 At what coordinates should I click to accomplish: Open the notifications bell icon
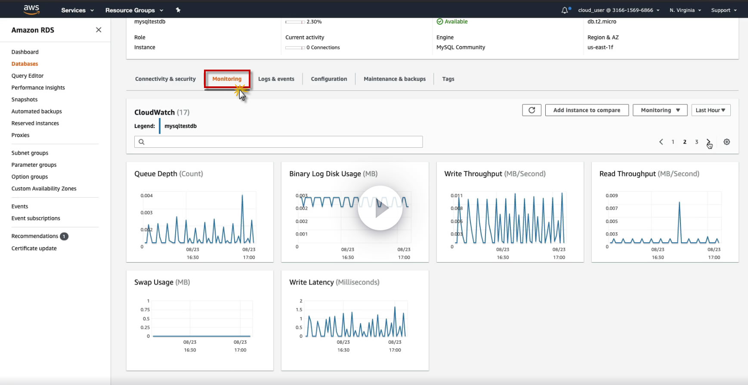[x=565, y=10]
